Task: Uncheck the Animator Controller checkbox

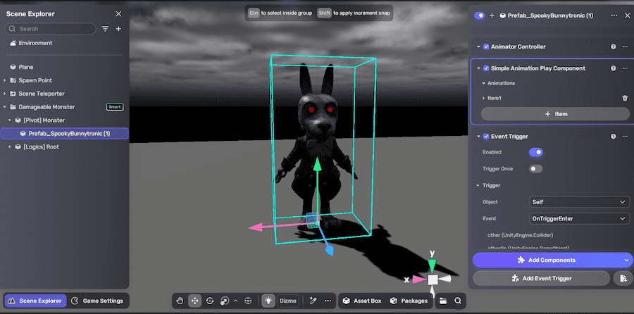Action: (486, 46)
